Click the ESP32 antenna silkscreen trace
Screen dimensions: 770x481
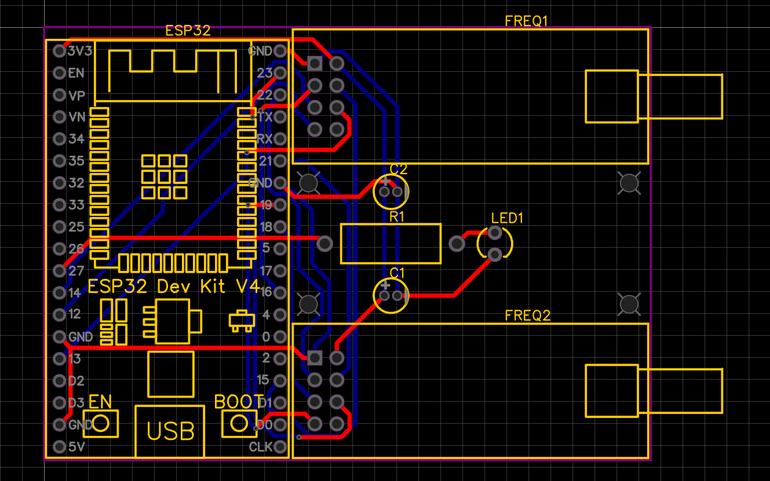[172, 71]
